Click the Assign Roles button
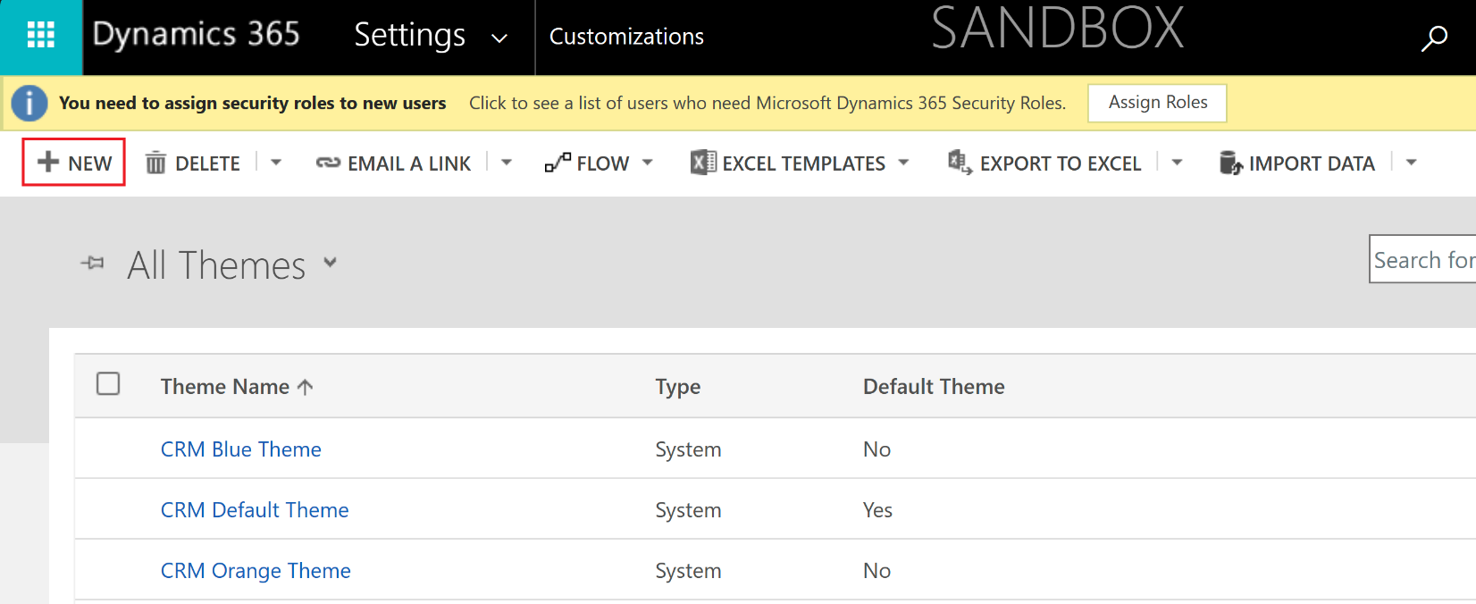Viewport: 1476px width, 604px height. [x=1157, y=103]
